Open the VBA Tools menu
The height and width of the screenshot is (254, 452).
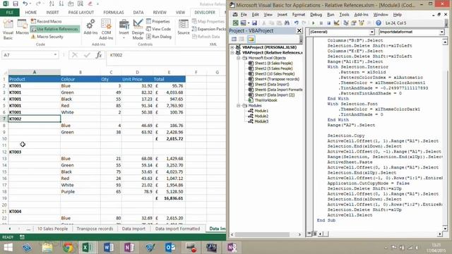tap(344, 14)
